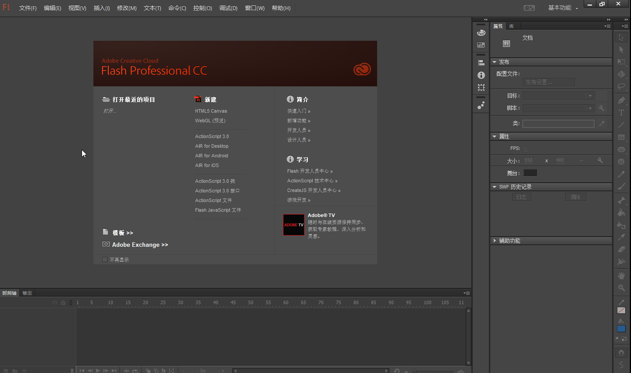Viewport: 631px width, 373px height.
Task: Collapse the 发布 section
Action: (495, 62)
